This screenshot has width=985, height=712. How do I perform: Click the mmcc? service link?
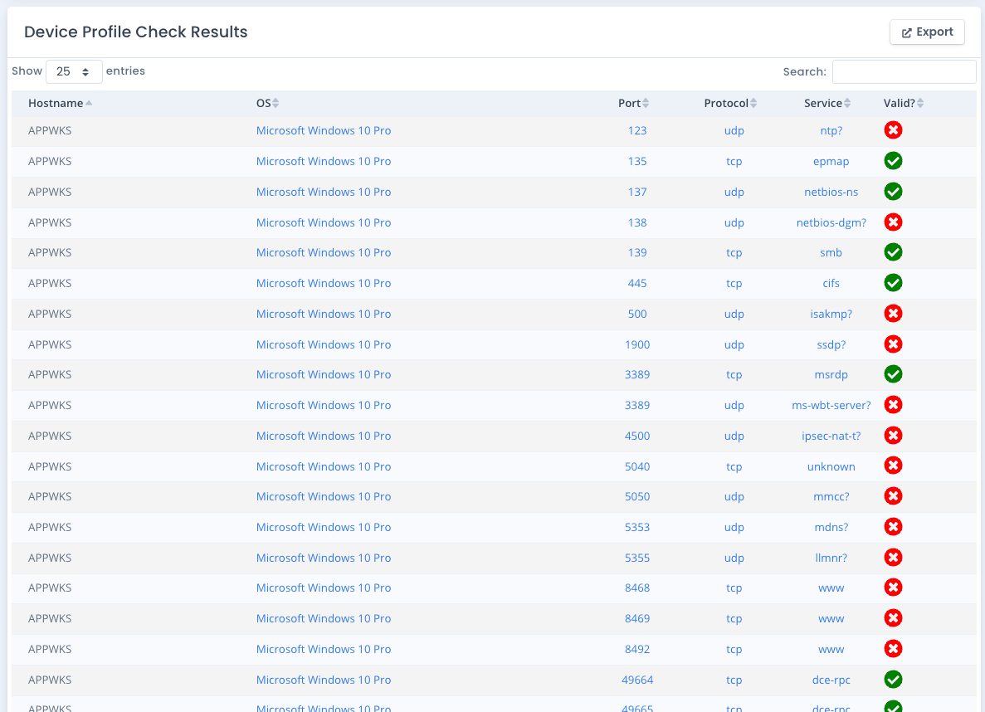[831, 496]
